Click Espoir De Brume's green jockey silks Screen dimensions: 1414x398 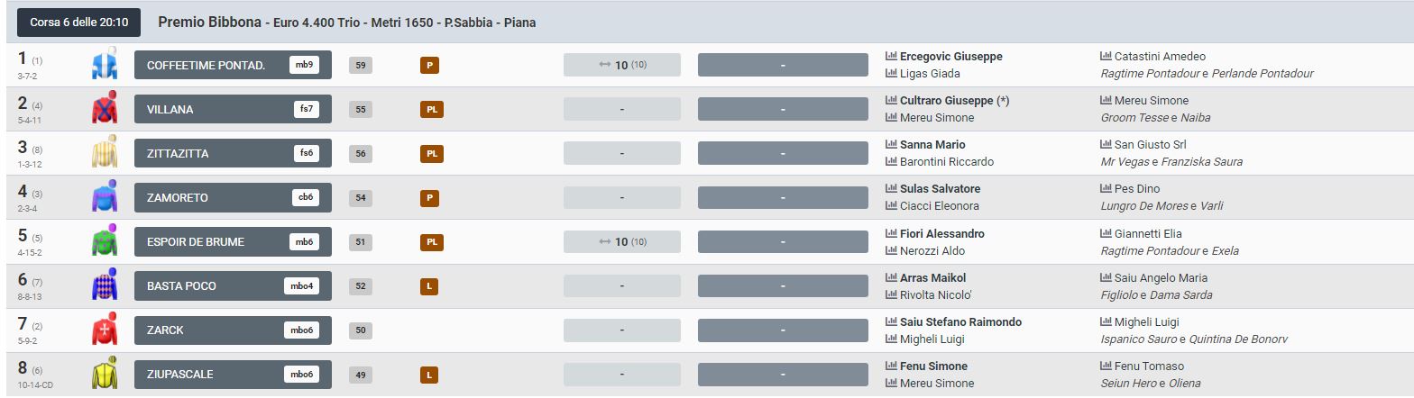coord(105,240)
